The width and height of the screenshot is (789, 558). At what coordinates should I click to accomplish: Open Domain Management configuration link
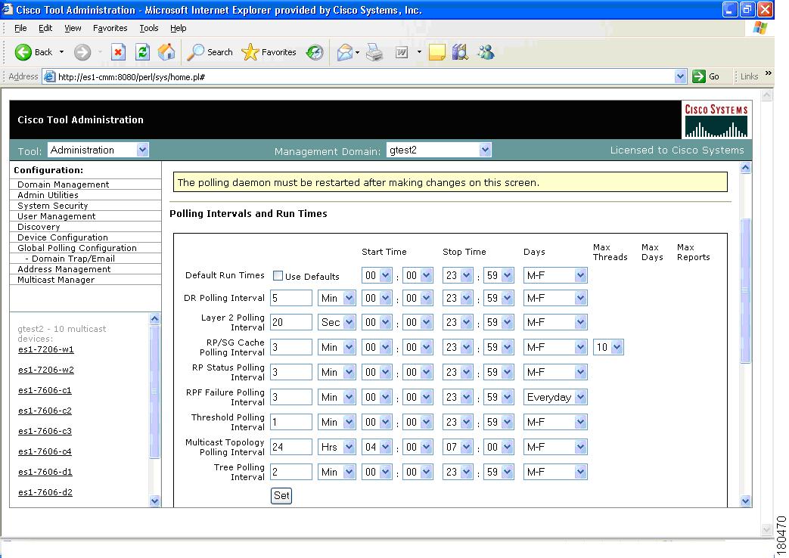[x=64, y=184]
